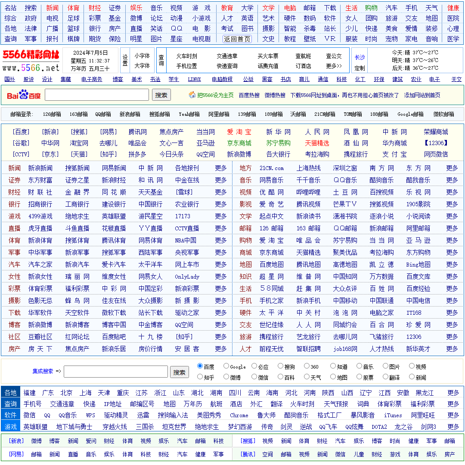The image size is (465, 465).
Task: Click 更多 in the 人才 category row
Action: 452,349
